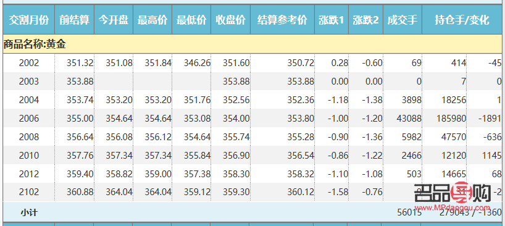Select the 最高价 column header

152,20
